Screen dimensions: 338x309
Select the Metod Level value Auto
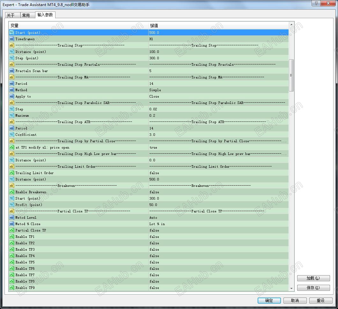pos(153,217)
